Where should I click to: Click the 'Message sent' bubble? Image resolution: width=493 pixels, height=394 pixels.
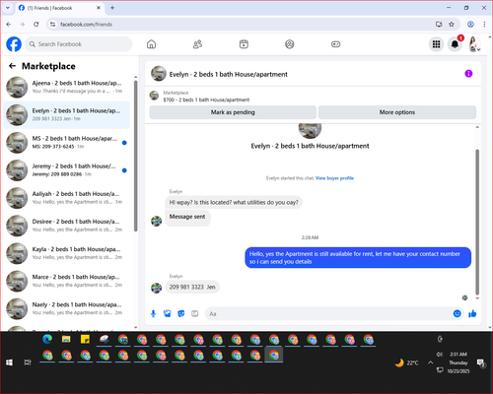click(x=187, y=217)
